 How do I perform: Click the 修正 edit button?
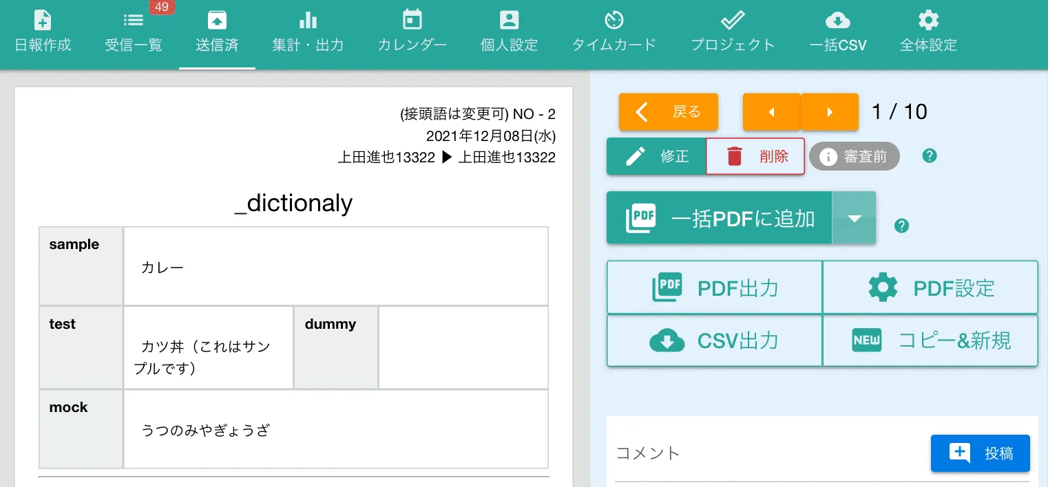coord(656,156)
